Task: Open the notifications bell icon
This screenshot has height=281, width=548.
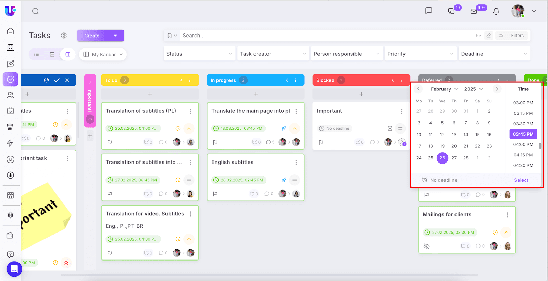Action: (x=496, y=11)
